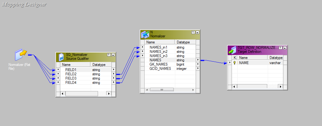Click right scroll arrow in target definition

tap(281, 87)
